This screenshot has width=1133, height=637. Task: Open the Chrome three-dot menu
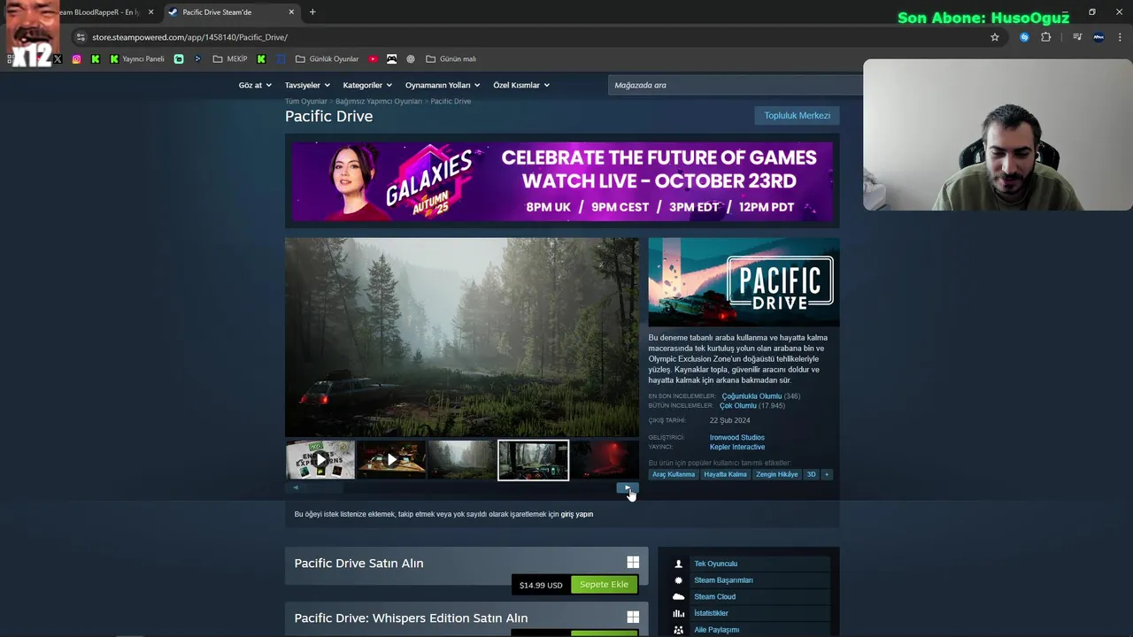point(1121,37)
